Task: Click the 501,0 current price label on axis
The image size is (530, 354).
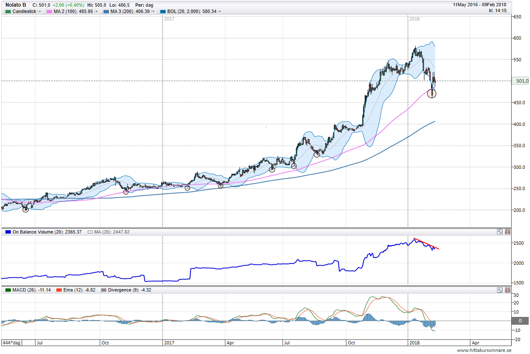Action: click(x=522, y=81)
